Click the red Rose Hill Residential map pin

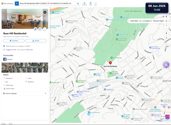(x=110, y=63)
